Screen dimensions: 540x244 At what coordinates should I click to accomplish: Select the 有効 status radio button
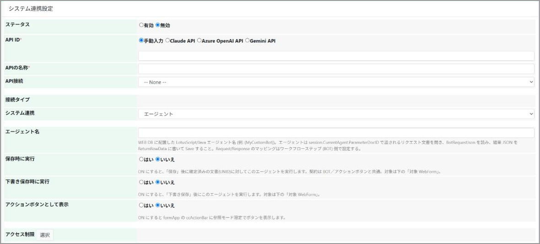pyautogui.click(x=141, y=25)
